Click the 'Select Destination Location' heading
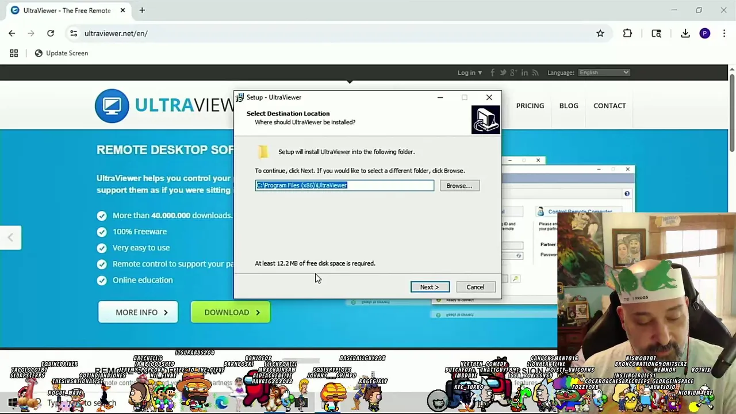The width and height of the screenshot is (736, 414). pyautogui.click(x=288, y=113)
